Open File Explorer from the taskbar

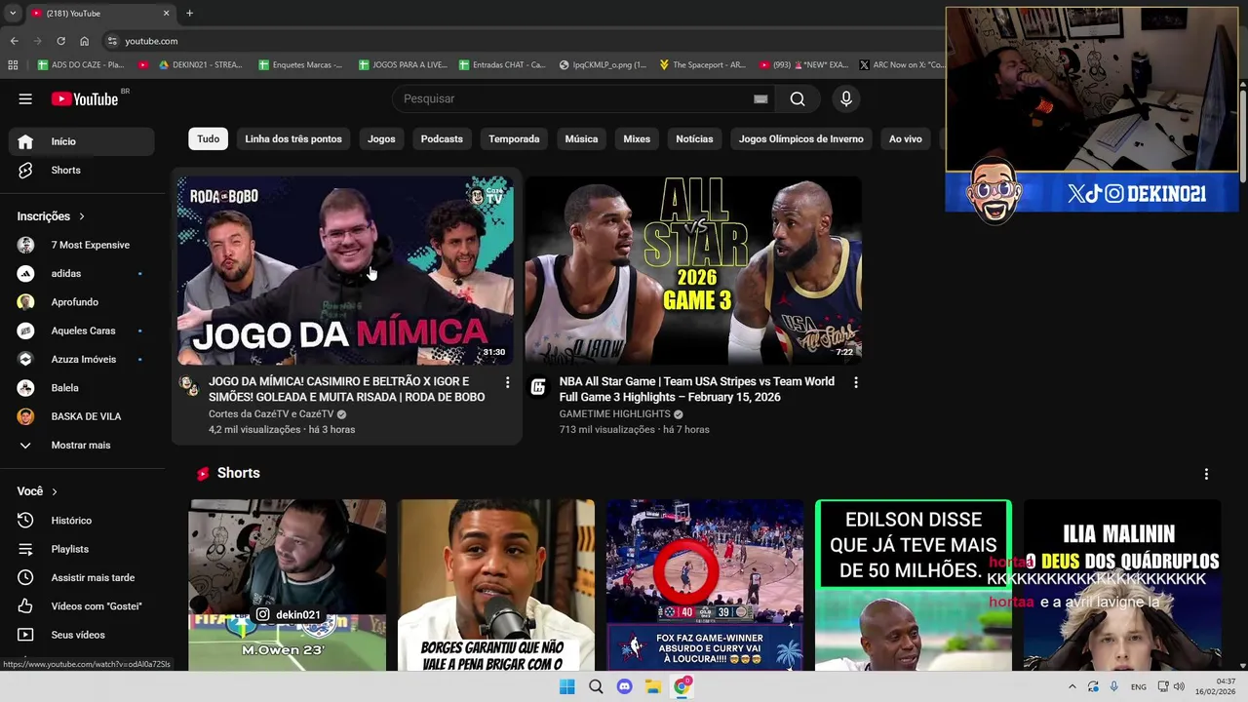(x=652, y=686)
